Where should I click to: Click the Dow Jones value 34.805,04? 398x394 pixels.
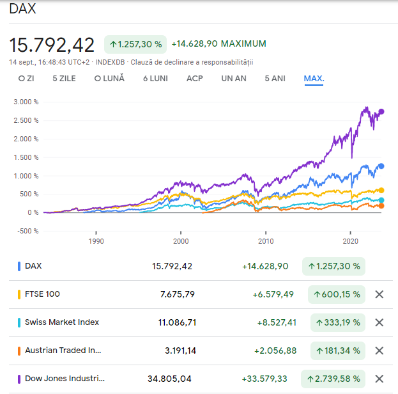169,379
